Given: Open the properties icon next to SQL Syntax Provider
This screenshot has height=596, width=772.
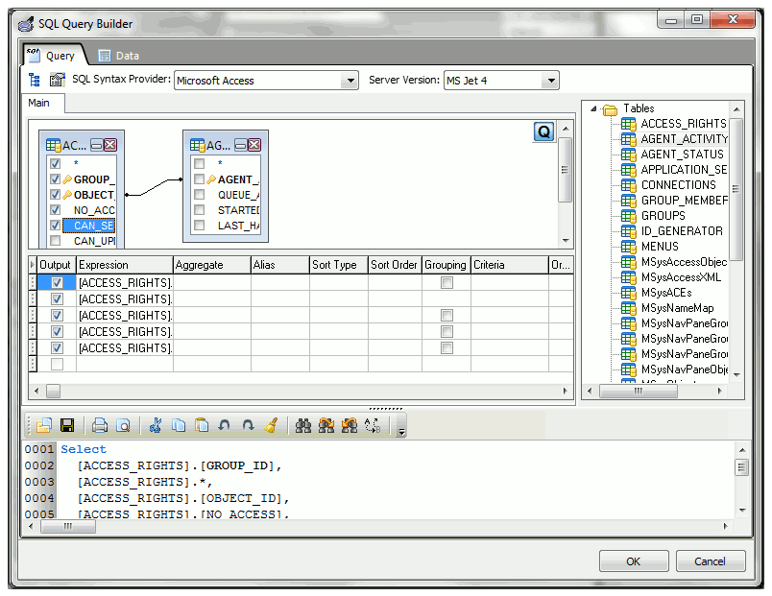Looking at the screenshot, I should click(57, 80).
